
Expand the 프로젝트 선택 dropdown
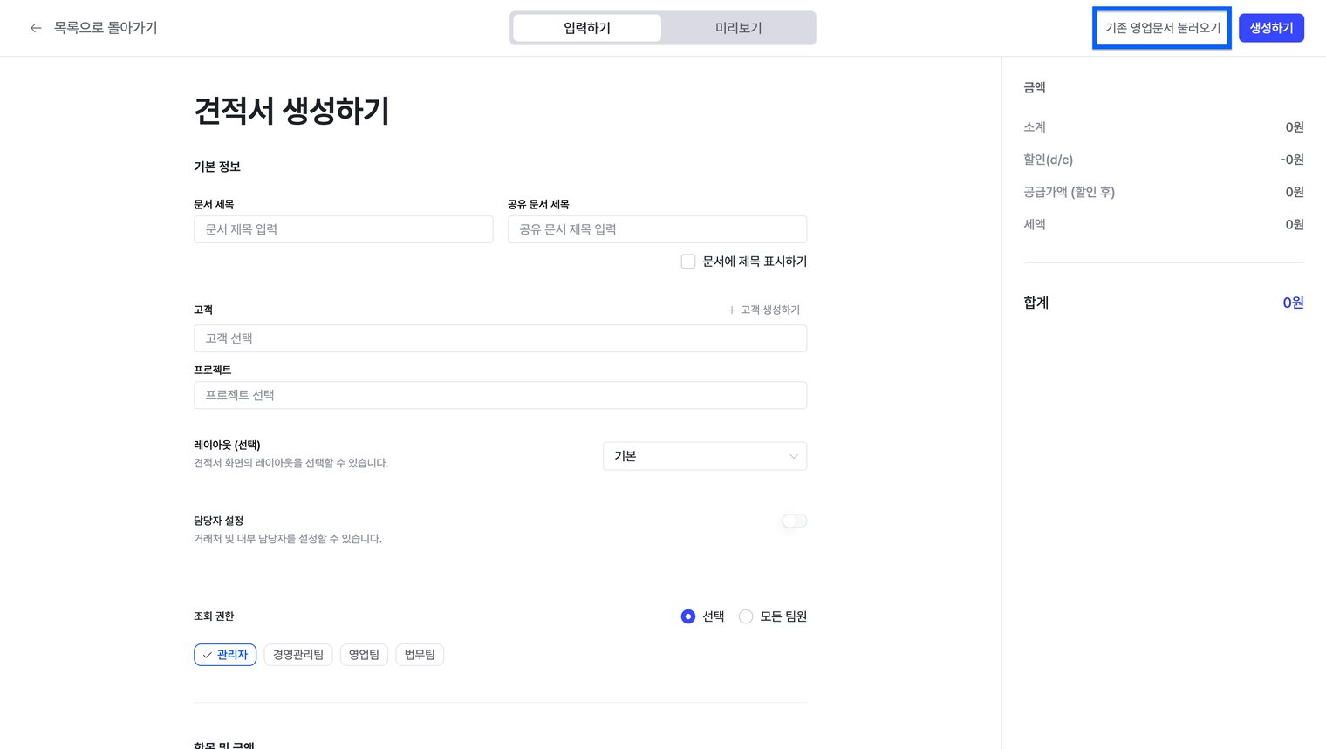point(500,395)
